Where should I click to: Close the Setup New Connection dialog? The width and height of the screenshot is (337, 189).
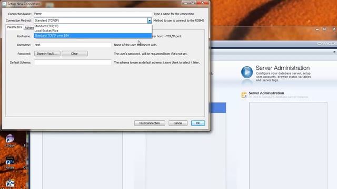click(202, 3)
